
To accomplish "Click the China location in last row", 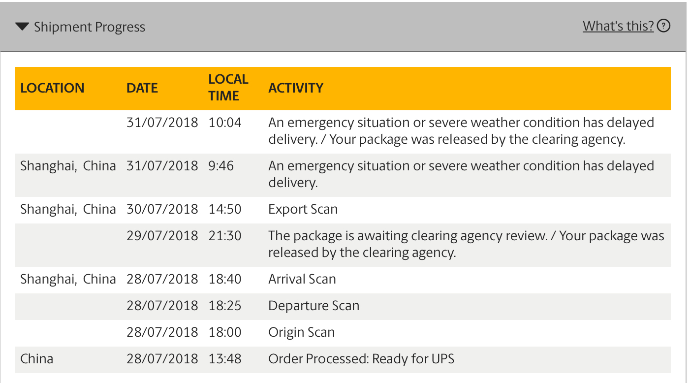I will pyautogui.click(x=37, y=359).
